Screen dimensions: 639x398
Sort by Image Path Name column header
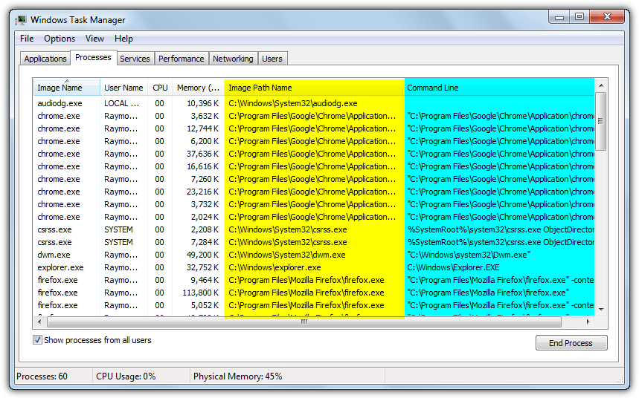click(314, 88)
